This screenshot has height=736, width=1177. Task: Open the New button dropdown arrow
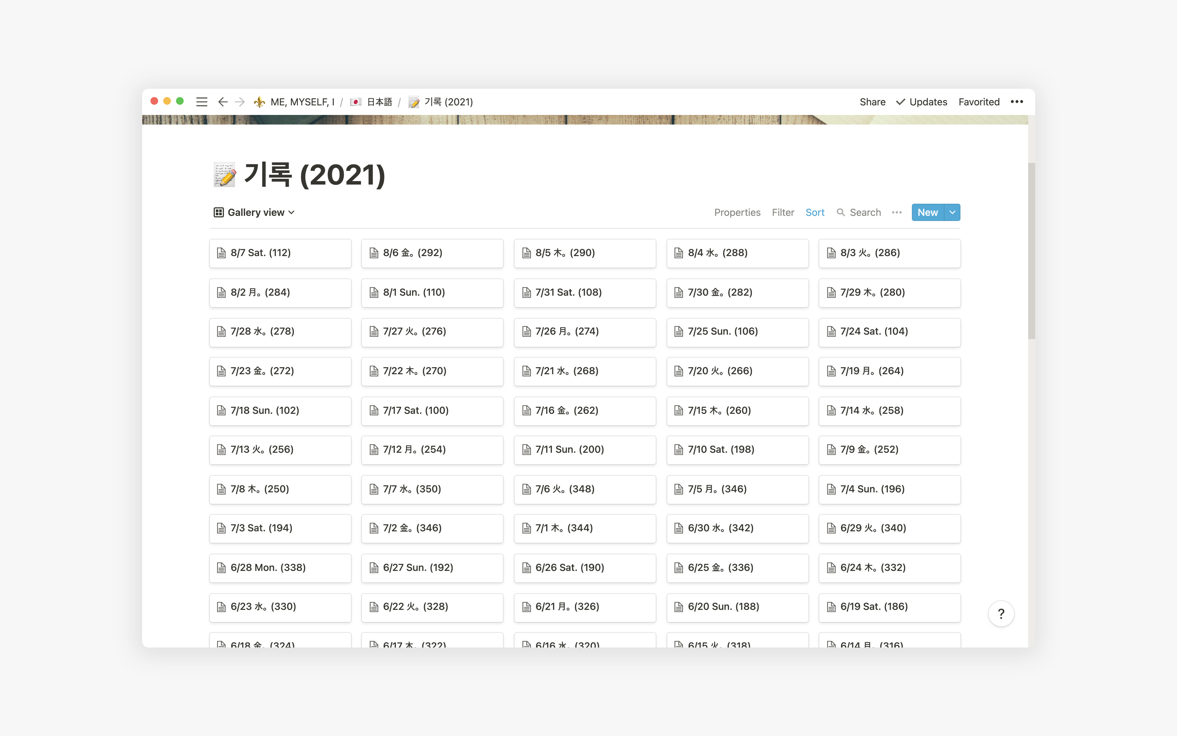952,212
